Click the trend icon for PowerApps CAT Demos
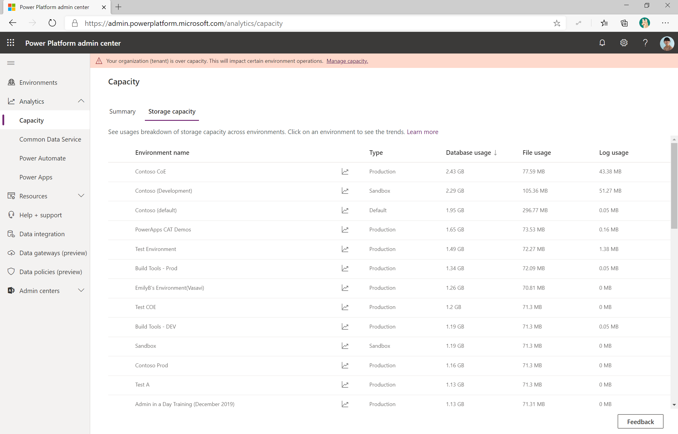 [344, 229]
